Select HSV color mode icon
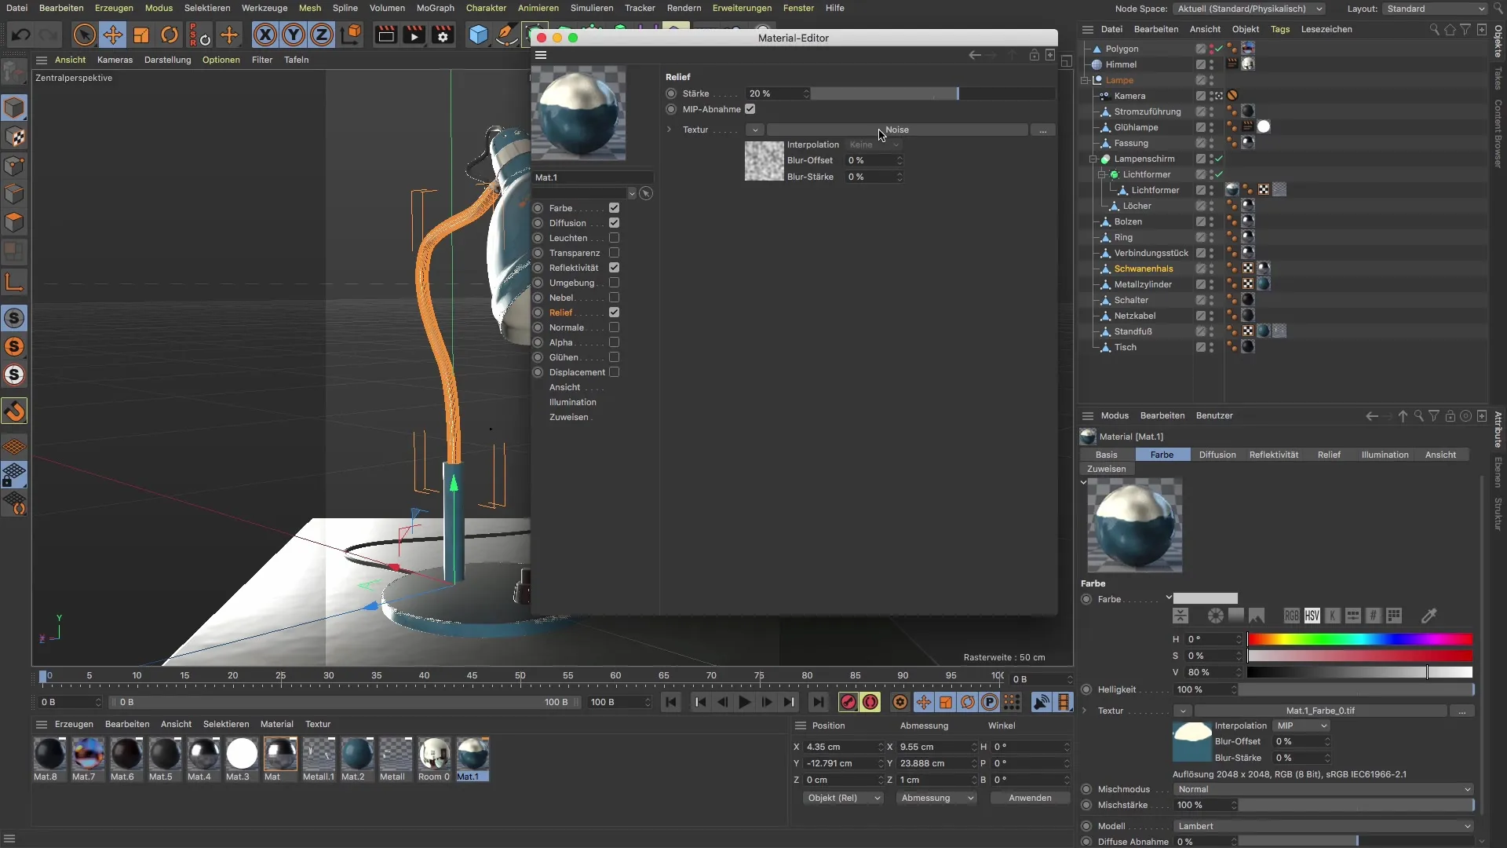The image size is (1507, 848). [x=1312, y=616]
